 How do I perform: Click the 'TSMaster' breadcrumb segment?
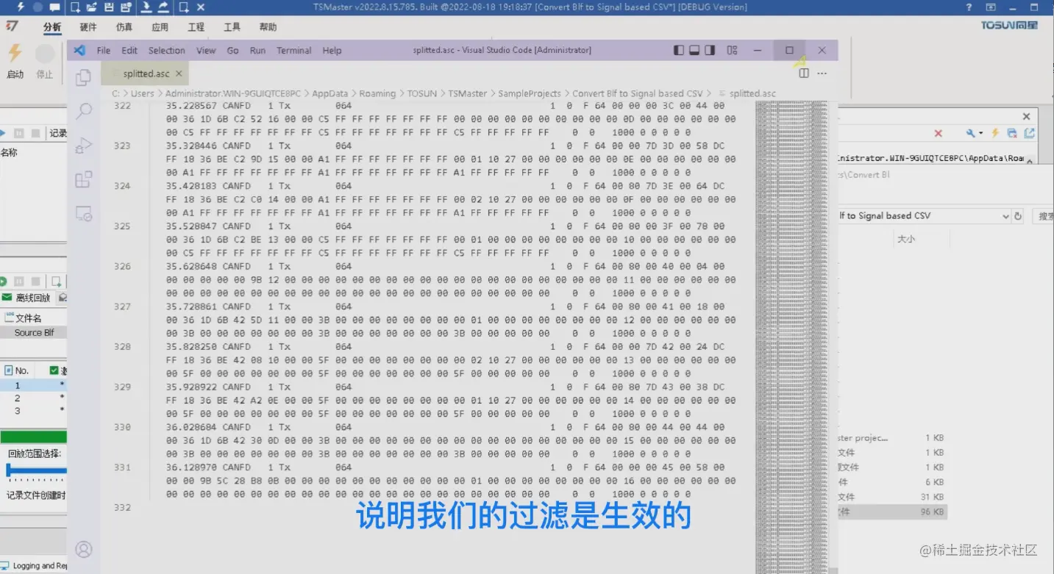tap(468, 93)
